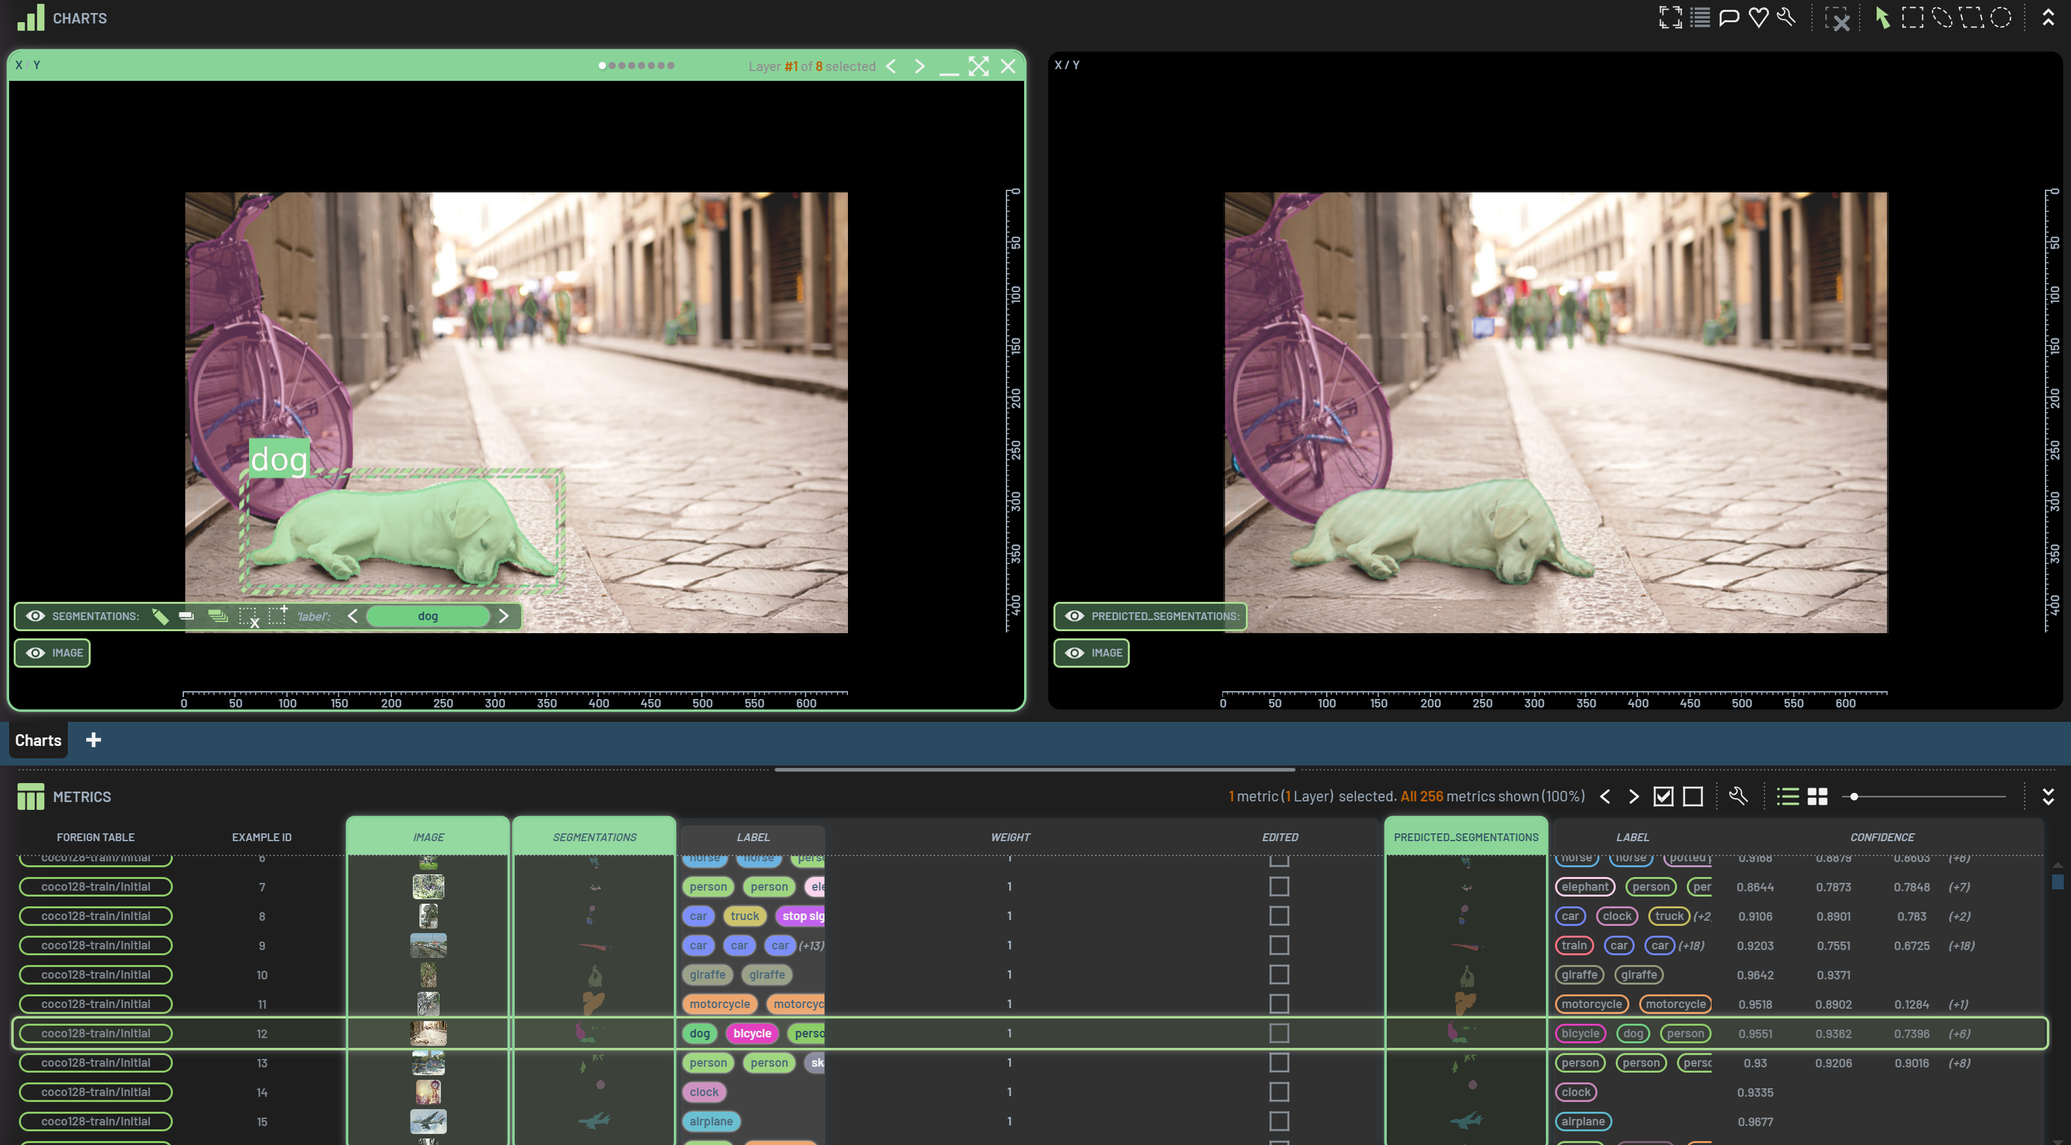Switch Metrics panel to grid view

pos(1817,796)
